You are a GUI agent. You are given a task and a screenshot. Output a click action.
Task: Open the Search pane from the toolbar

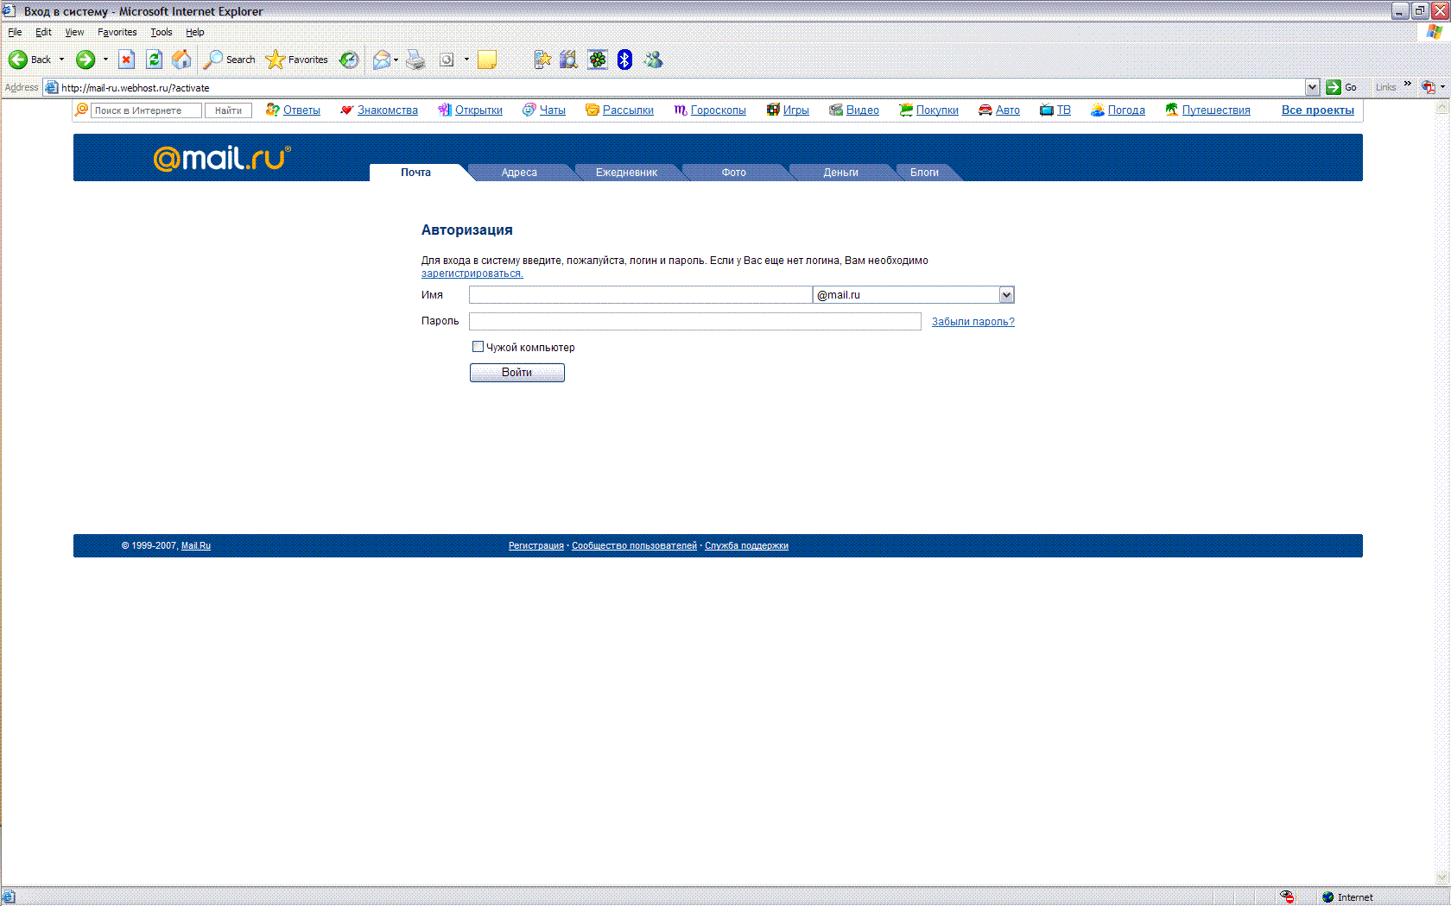point(230,60)
